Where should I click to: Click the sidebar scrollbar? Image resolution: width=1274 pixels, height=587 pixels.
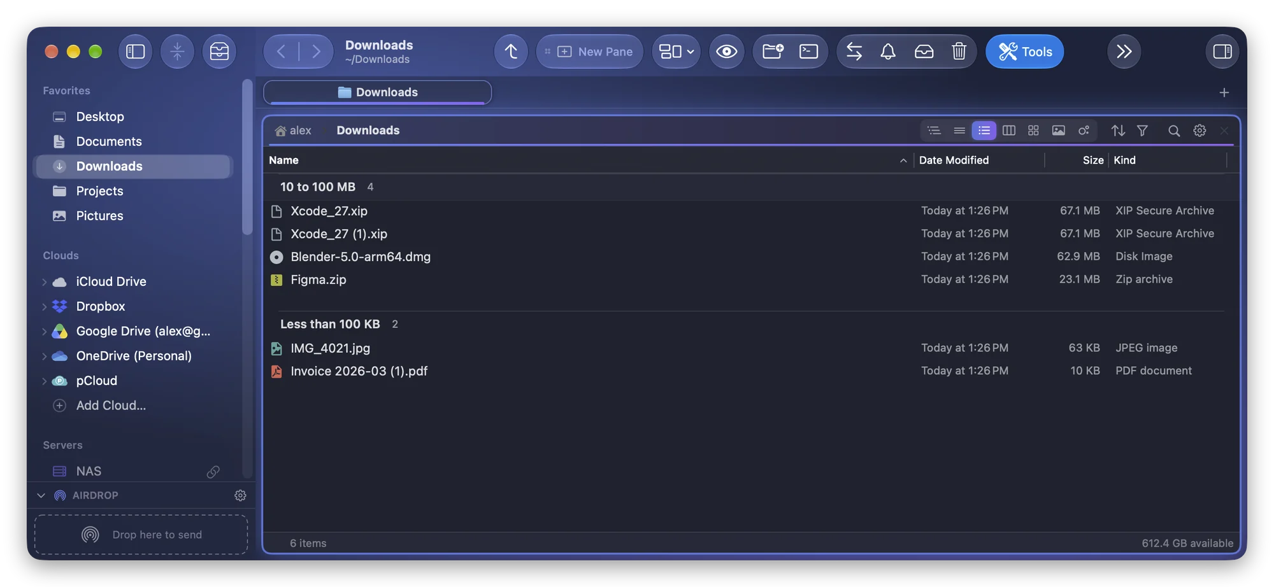247,157
